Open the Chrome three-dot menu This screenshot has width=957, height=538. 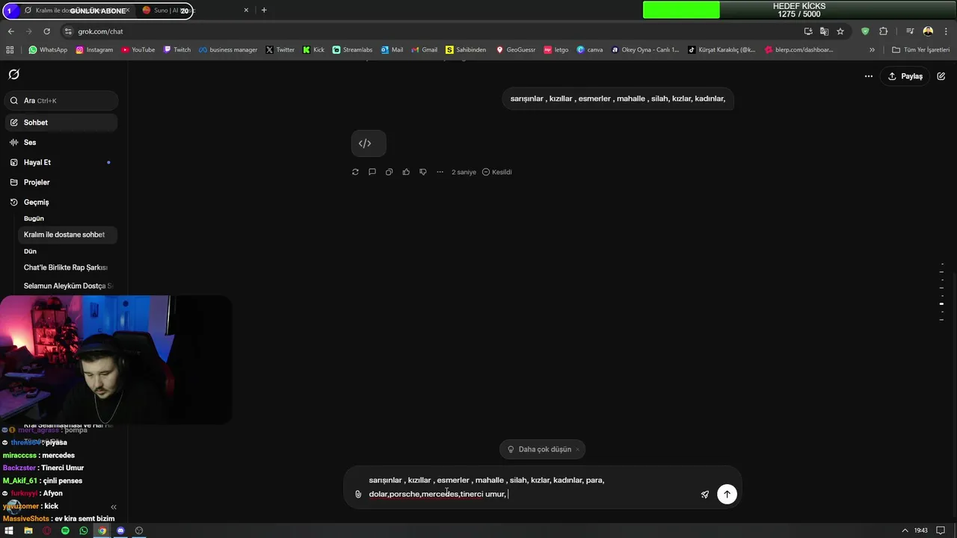pos(945,31)
